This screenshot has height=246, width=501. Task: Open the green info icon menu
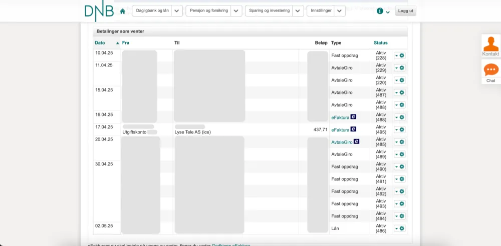pyautogui.click(x=380, y=11)
